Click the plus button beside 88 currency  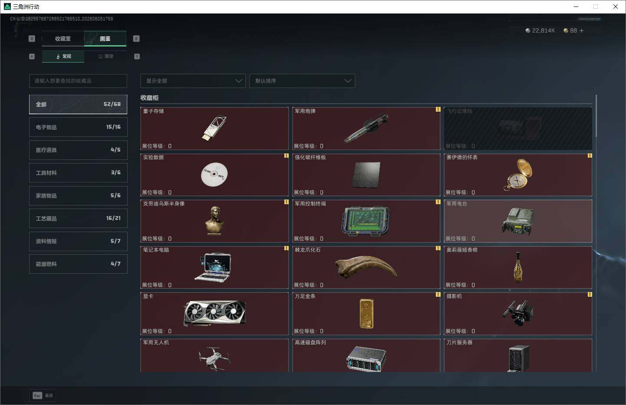581,30
